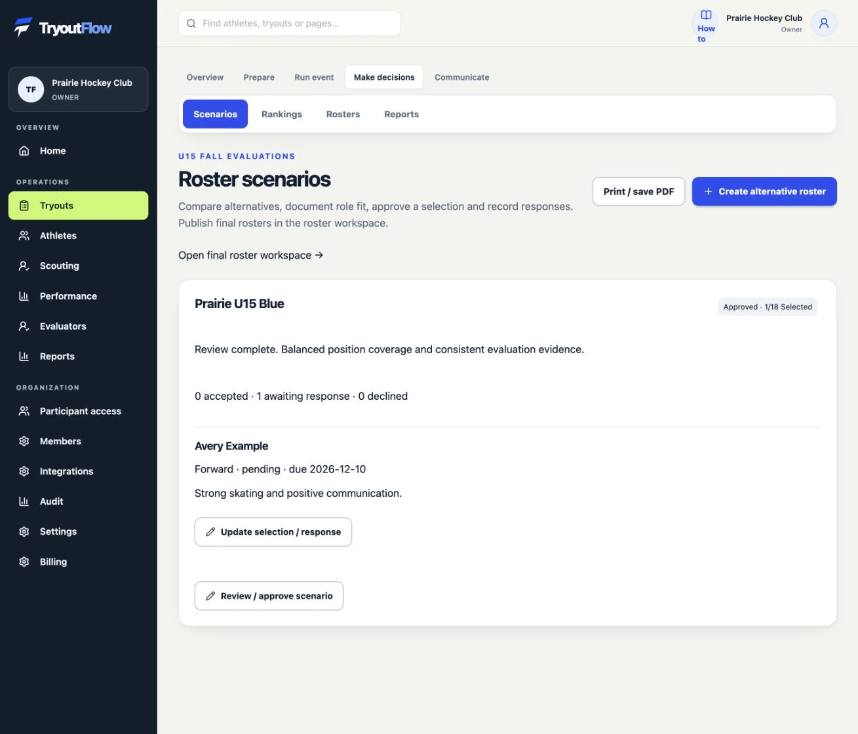858x734 pixels.
Task: Click Create alternative roster button
Action: pyautogui.click(x=764, y=191)
